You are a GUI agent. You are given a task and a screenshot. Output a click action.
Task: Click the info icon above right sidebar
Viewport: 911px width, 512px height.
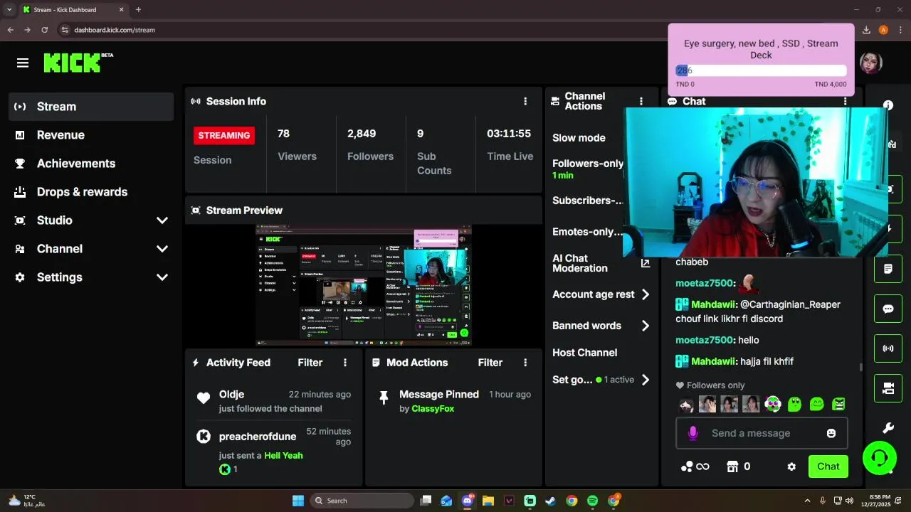[x=888, y=105]
